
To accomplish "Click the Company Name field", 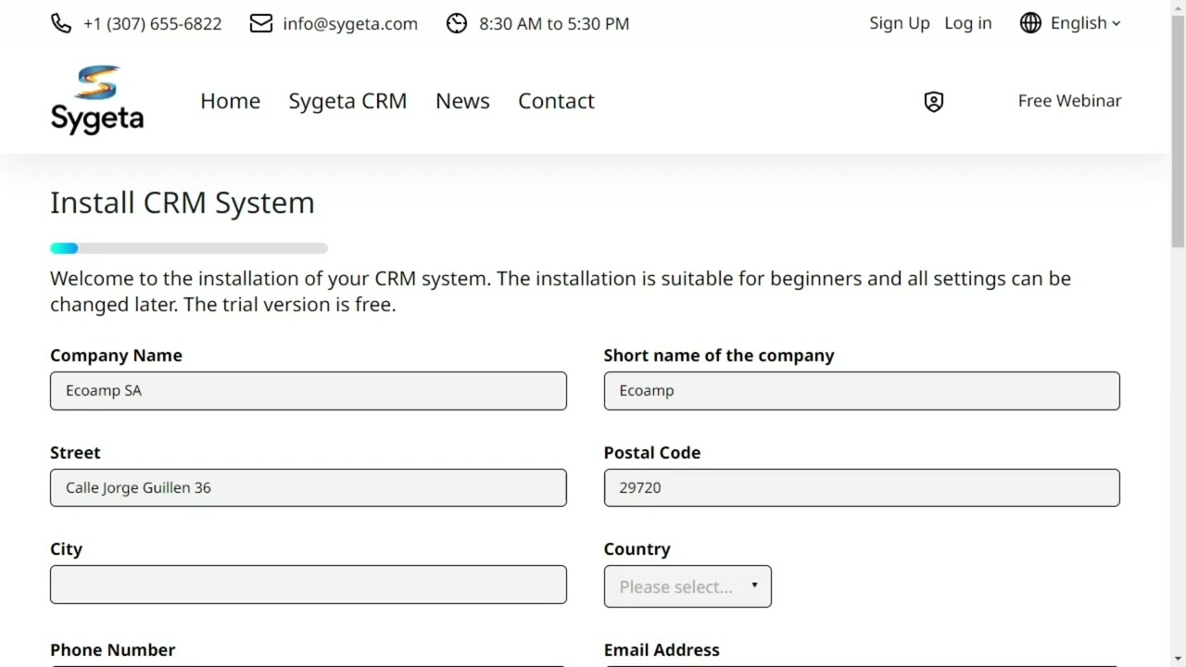I will pyautogui.click(x=309, y=391).
